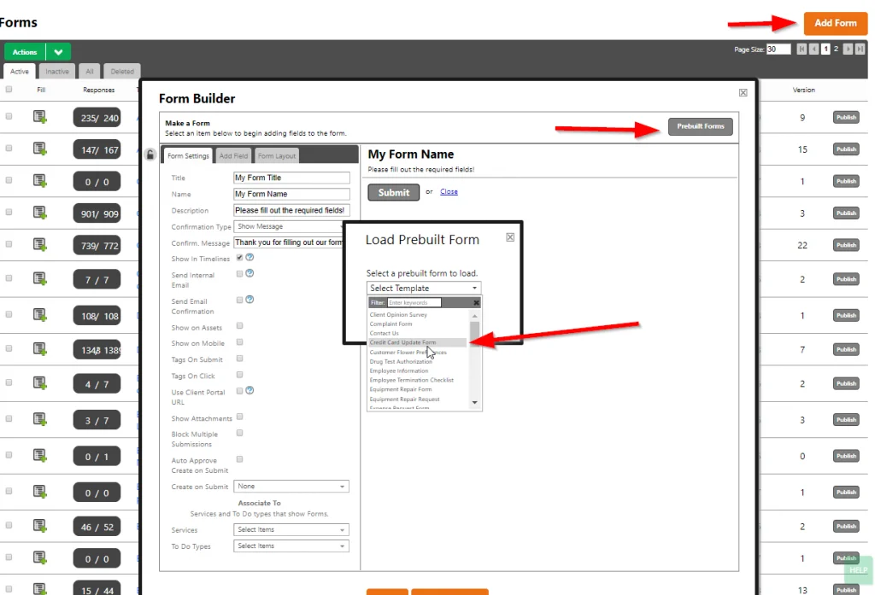Open the green Actions dropdown arrow
This screenshot has height=595, width=875.
[x=59, y=52]
